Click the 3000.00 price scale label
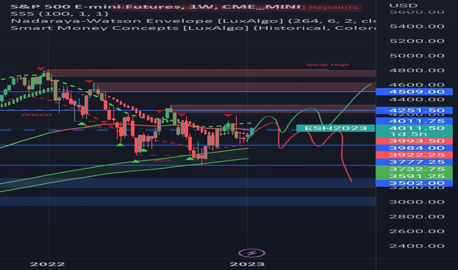The image size is (458, 270). [x=417, y=202]
